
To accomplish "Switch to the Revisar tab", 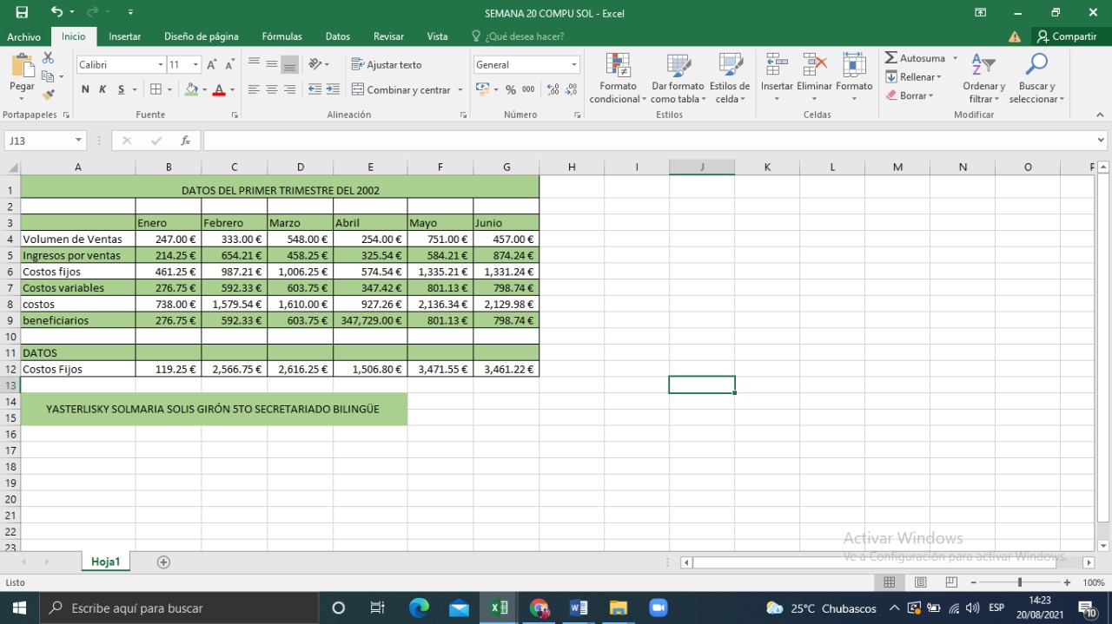I will (x=388, y=36).
